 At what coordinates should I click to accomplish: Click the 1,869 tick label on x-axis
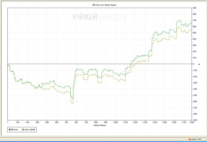(x=192, y=122)
